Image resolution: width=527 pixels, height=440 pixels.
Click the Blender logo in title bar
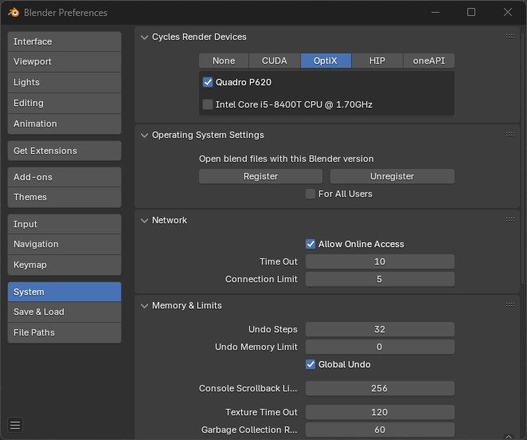point(14,13)
